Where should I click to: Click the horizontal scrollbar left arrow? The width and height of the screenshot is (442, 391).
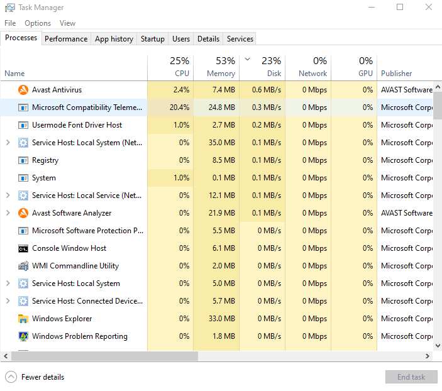click(6, 356)
